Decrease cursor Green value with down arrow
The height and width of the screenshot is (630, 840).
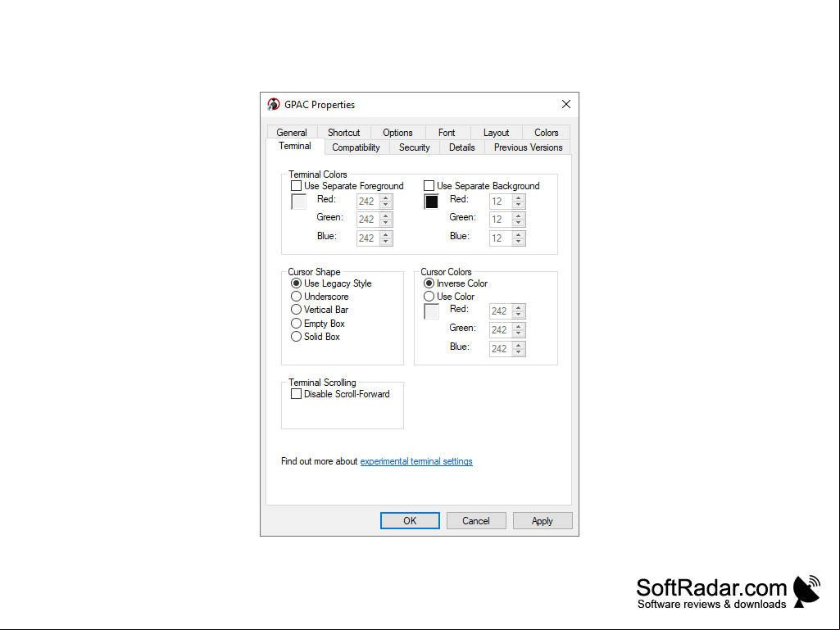tap(519, 333)
